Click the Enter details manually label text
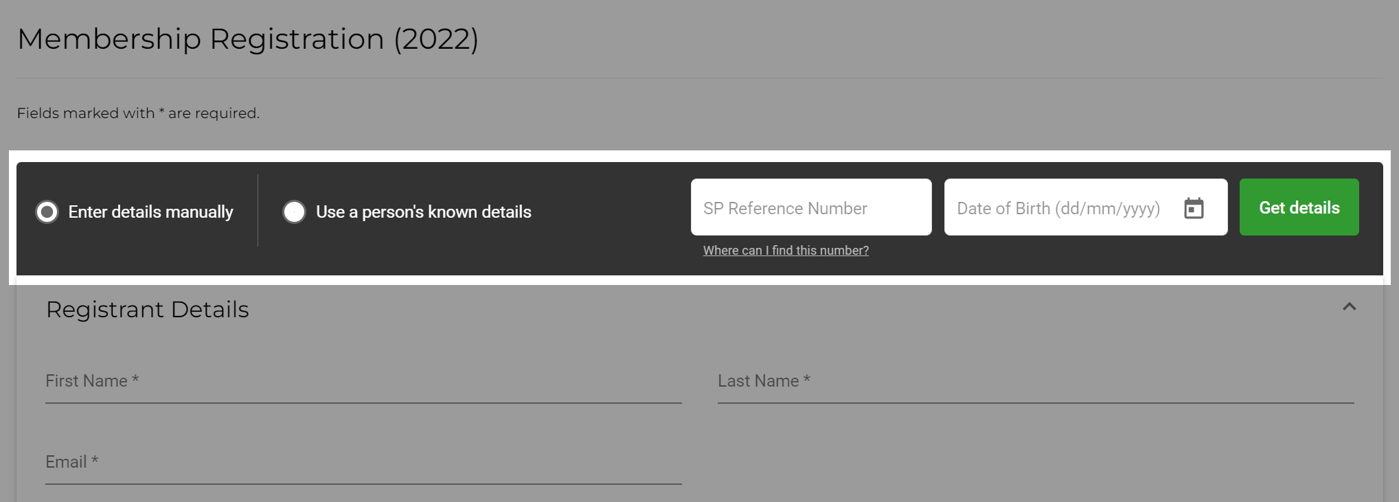The height and width of the screenshot is (502, 1399). click(150, 212)
